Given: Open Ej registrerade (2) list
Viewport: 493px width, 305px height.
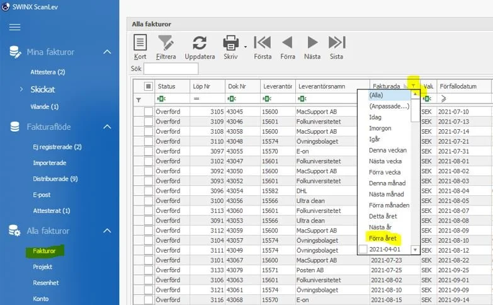Looking at the screenshot, I should tap(57, 147).
